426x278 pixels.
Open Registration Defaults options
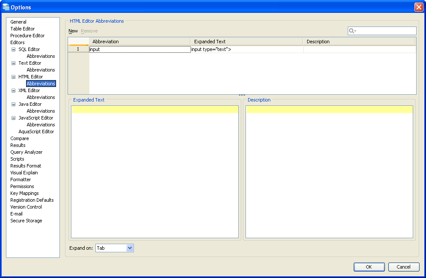click(x=32, y=200)
